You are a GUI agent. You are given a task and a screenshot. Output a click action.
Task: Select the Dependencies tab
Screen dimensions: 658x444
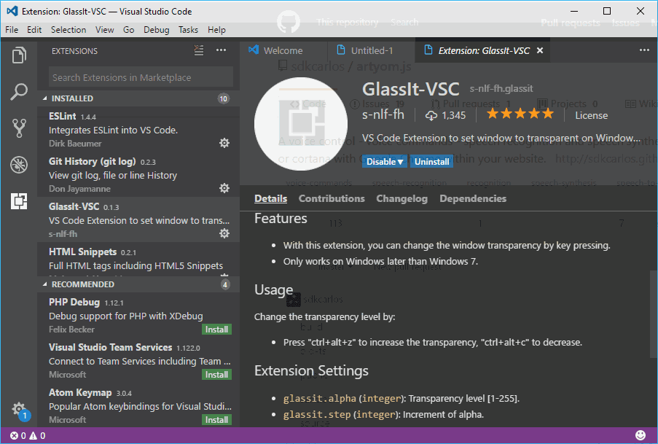tap(473, 198)
